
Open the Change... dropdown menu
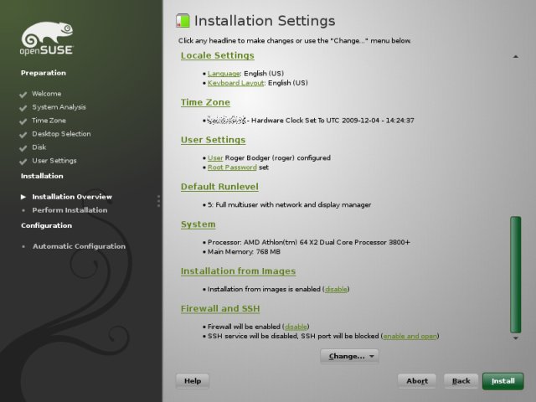tap(349, 356)
